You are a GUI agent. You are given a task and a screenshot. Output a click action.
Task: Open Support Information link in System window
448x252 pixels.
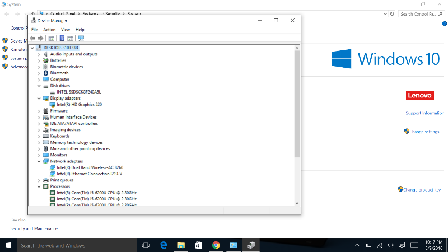[425, 113]
